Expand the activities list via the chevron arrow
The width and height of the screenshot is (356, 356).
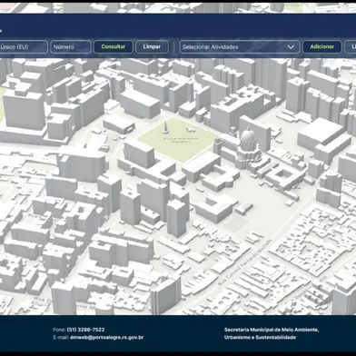[291, 47]
